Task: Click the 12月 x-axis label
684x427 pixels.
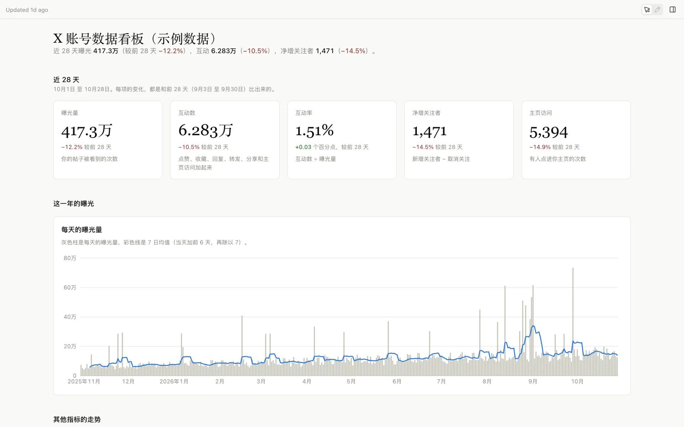Action: click(x=128, y=381)
